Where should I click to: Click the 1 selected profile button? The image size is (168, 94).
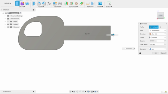(154, 27)
